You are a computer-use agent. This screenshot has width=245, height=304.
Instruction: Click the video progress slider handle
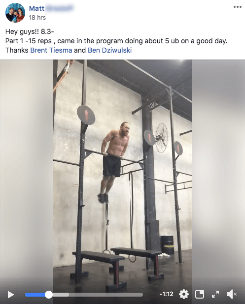(49, 295)
